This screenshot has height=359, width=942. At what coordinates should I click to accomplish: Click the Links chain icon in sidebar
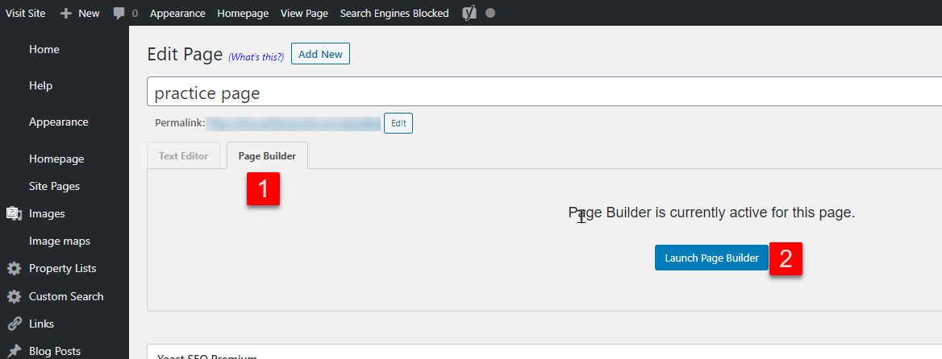14,324
